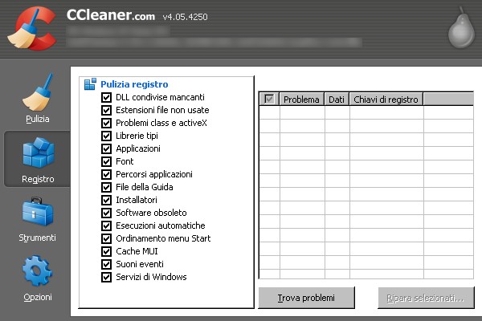Disable the Installatori checkbox
The height and width of the screenshot is (321, 482).
click(106, 201)
